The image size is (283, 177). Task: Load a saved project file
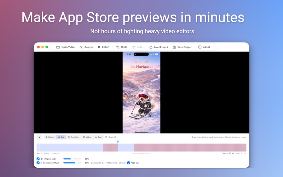[158, 47]
